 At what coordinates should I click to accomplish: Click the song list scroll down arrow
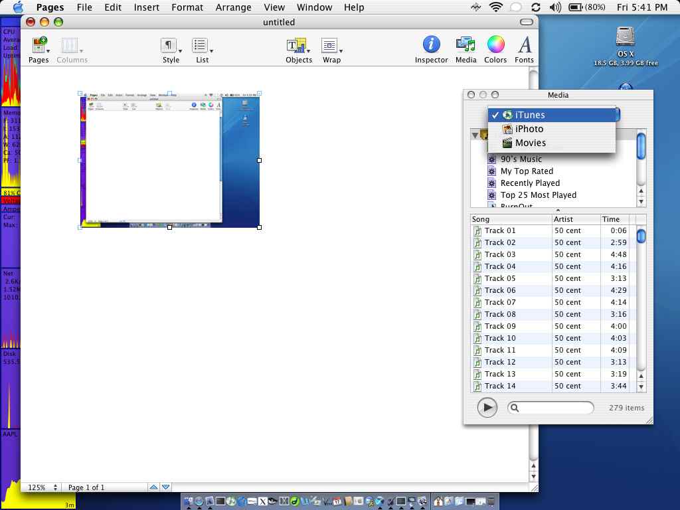coord(641,386)
